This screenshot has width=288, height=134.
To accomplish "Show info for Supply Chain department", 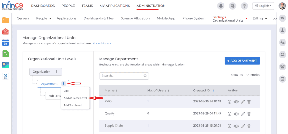I will coord(229,126).
